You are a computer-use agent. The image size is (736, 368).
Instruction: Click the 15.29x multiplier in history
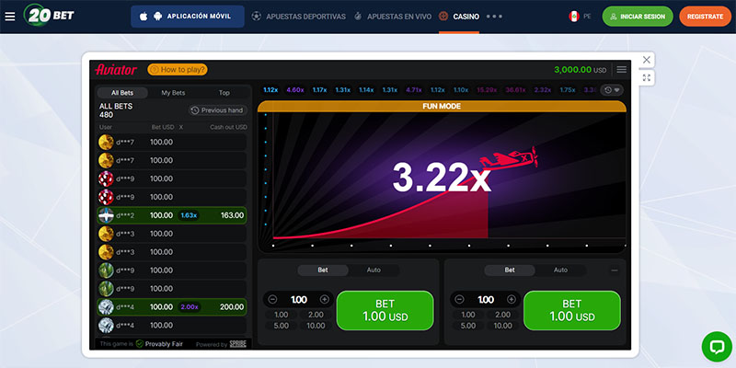click(487, 89)
